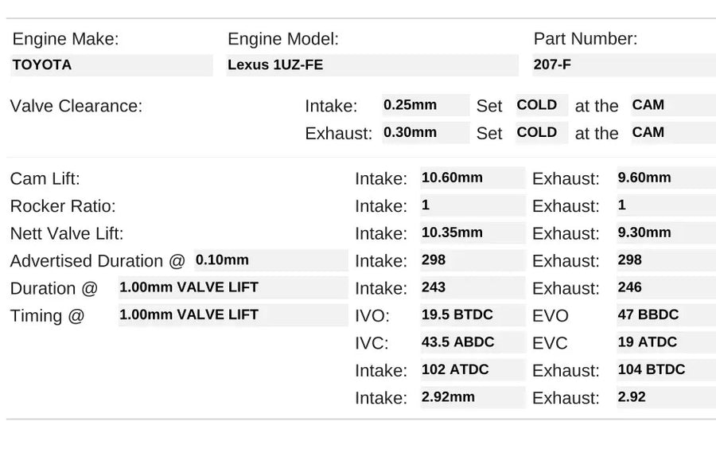The width and height of the screenshot is (716, 449).
Task: Click the Exhaust 104 BTDC field
Action: pyautogui.click(x=665, y=369)
